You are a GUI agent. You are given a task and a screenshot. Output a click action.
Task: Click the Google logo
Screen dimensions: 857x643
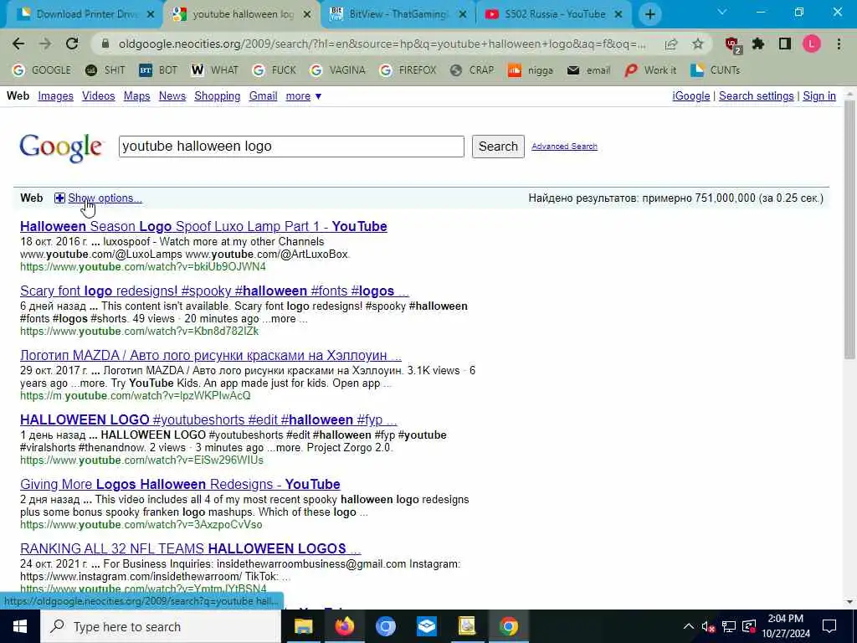[x=61, y=147]
